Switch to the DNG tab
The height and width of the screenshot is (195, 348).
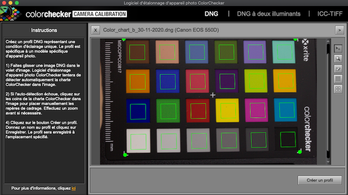(x=211, y=14)
